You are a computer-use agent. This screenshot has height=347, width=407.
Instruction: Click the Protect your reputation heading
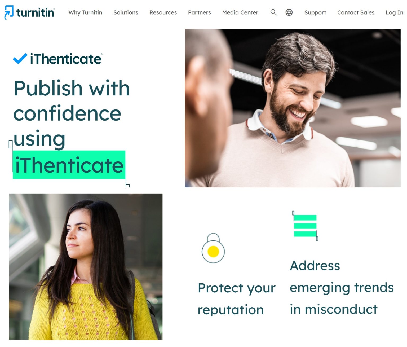(237, 299)
